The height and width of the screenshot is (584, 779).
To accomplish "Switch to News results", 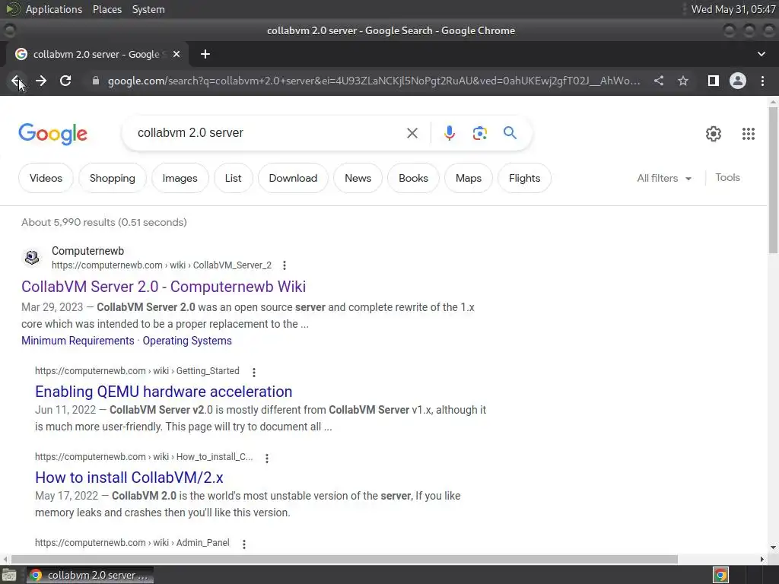I will [x=358, y=178].
